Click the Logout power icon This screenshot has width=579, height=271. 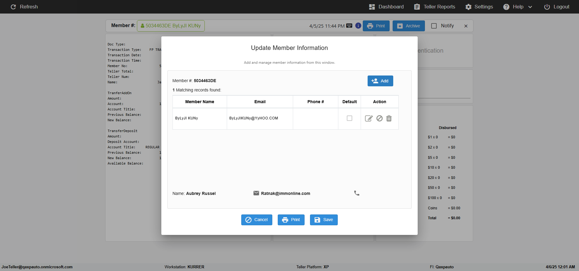point(547,7)
